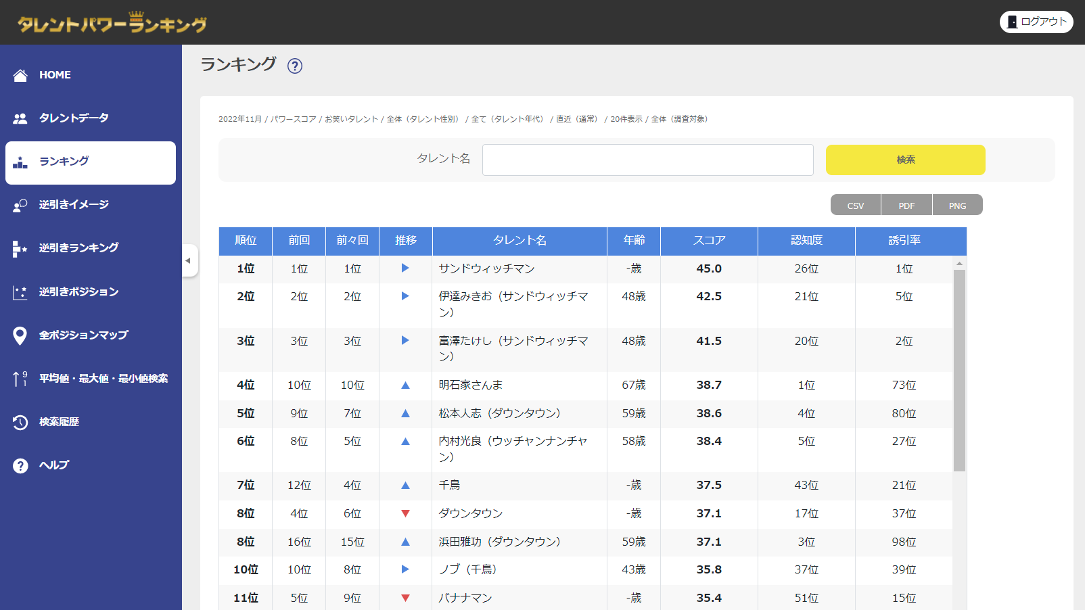
Task: Click the タレント名 search input field
Action: pyautogui.click(x=647, y=160)
